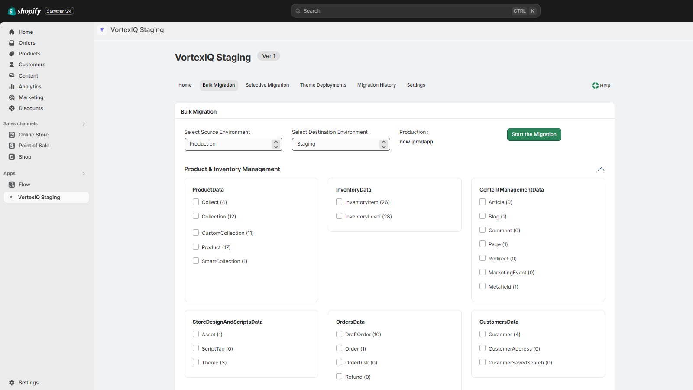
Task: Tick the DraftOrder (10) checkbox
Action: click(x=339, y=334)
